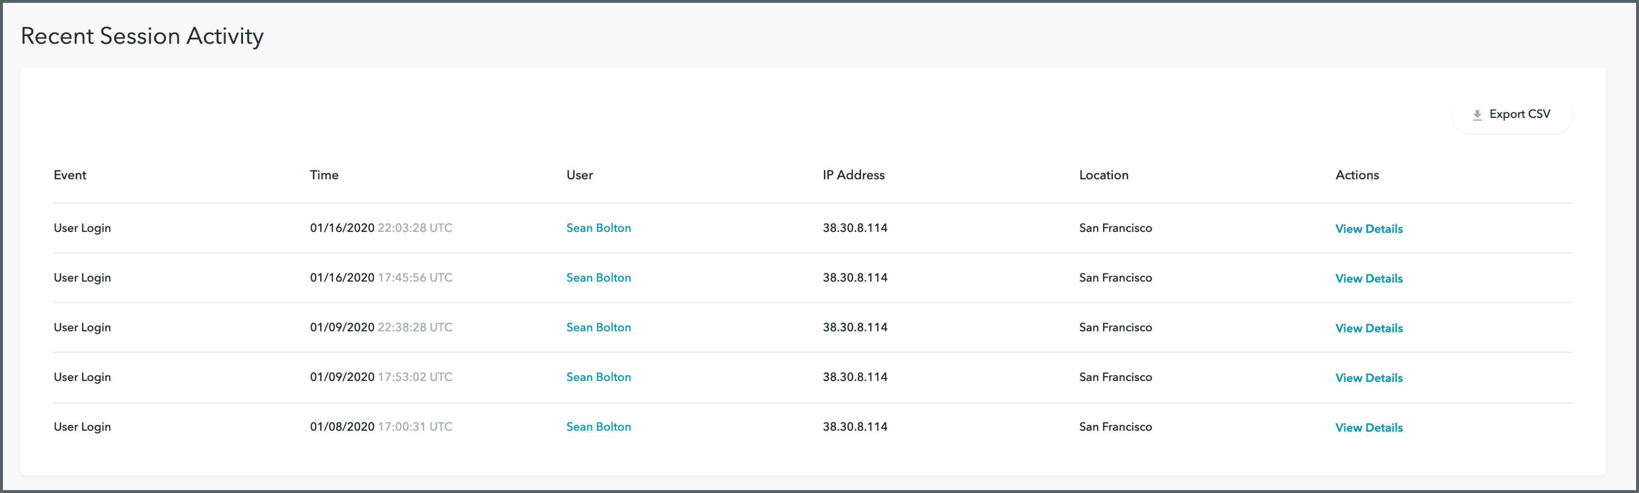Click the Event column header
Screen dimensions: 1639x493
(70, 176)
